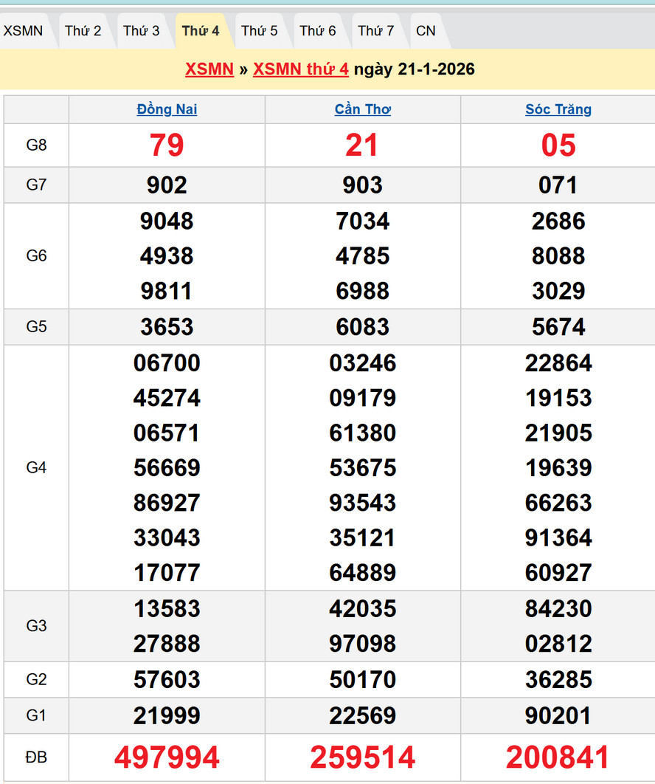Click the Cần Thơ column header link

tap(362, 109)
